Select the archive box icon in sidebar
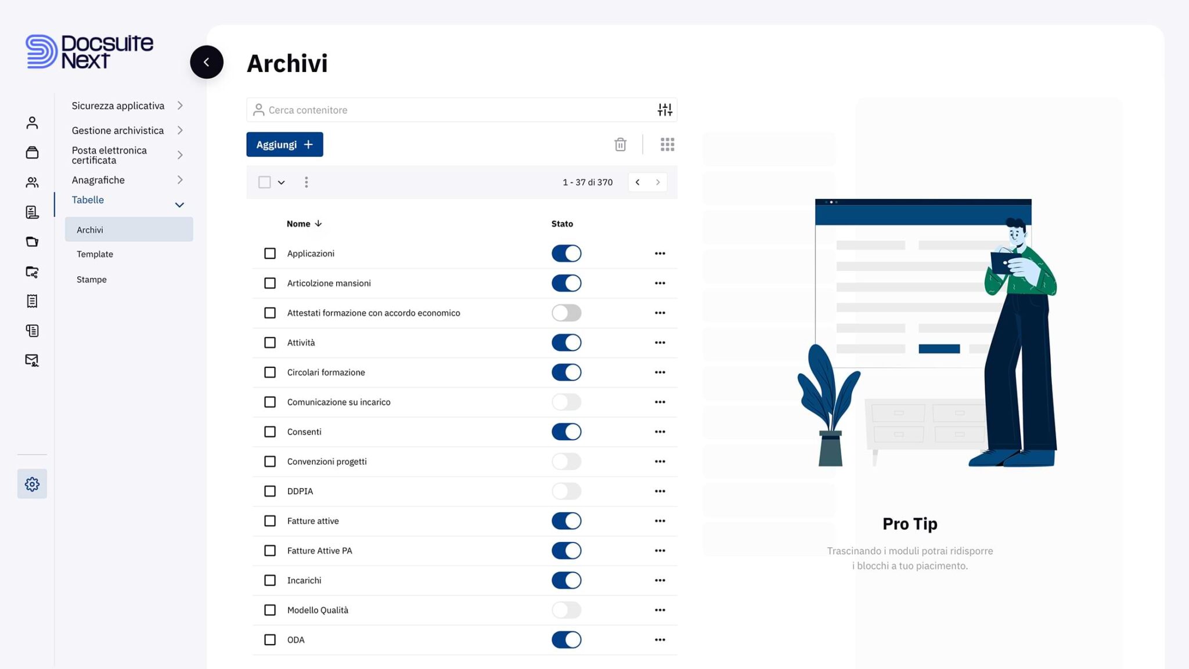The image size is (1189, 669). [x=32, y=152]
